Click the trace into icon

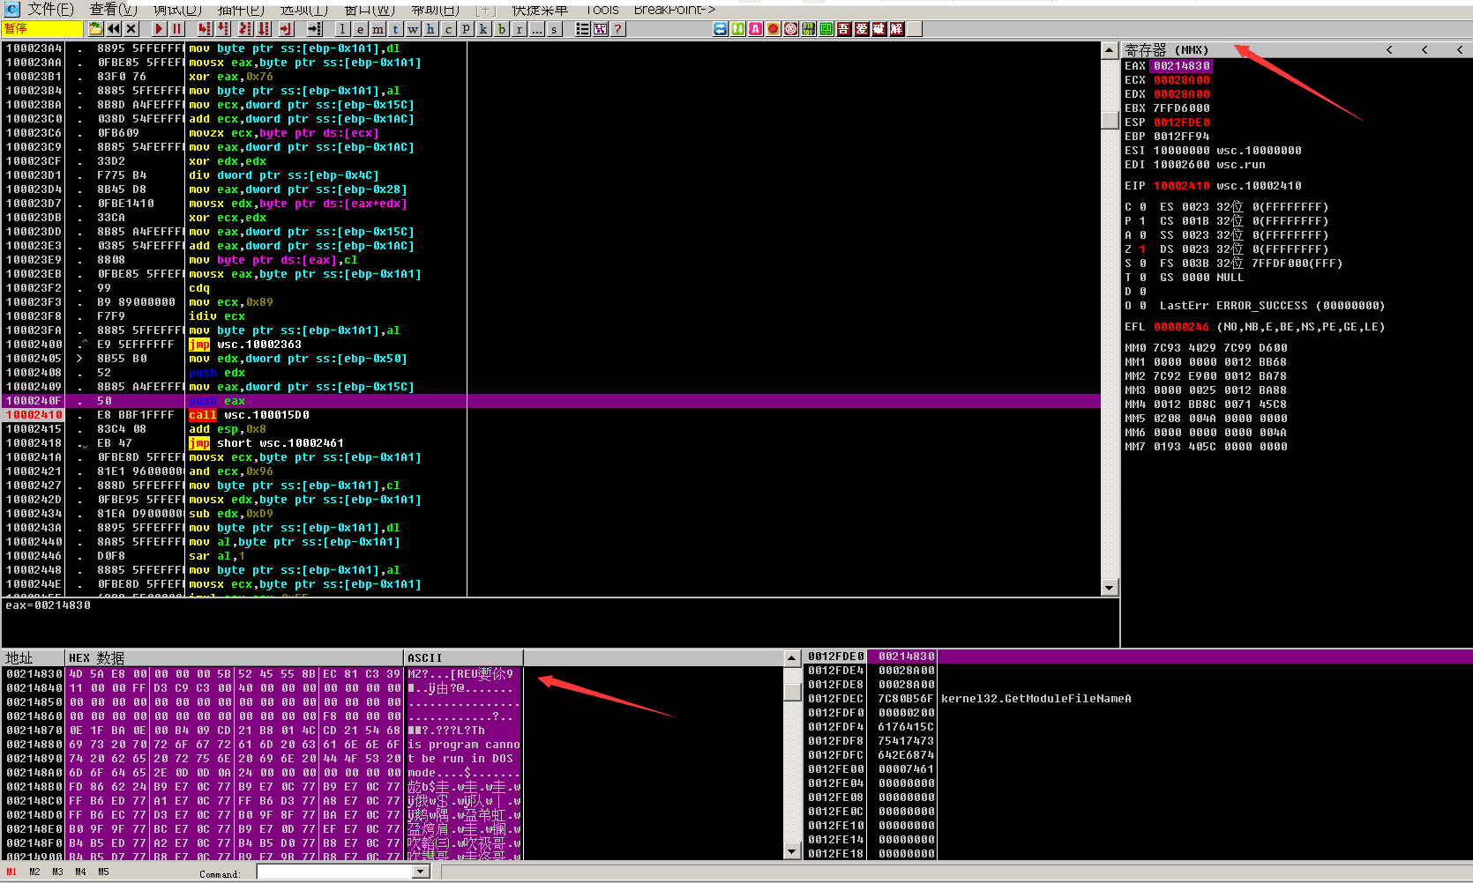pyautogui.click(x=245, y=29)
